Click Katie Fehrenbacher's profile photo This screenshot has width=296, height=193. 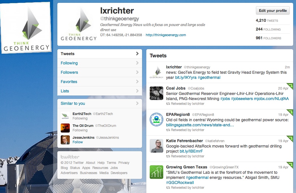156,146
